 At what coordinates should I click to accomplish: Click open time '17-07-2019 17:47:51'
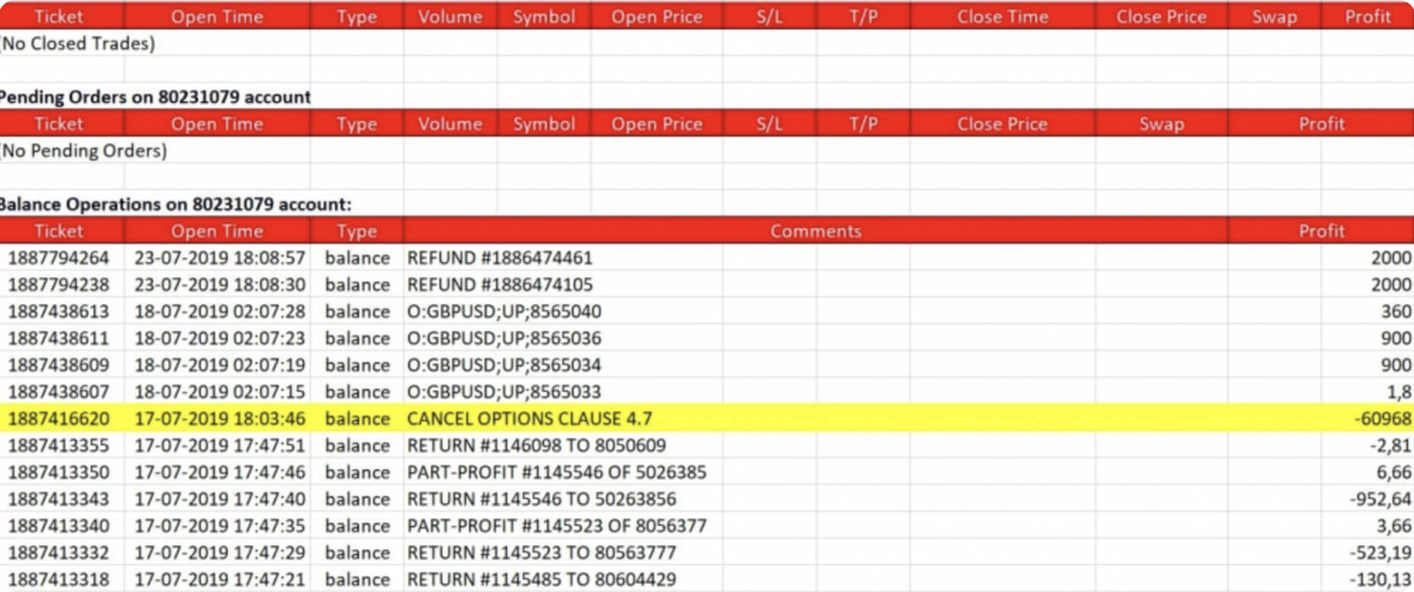coord(219,445)
